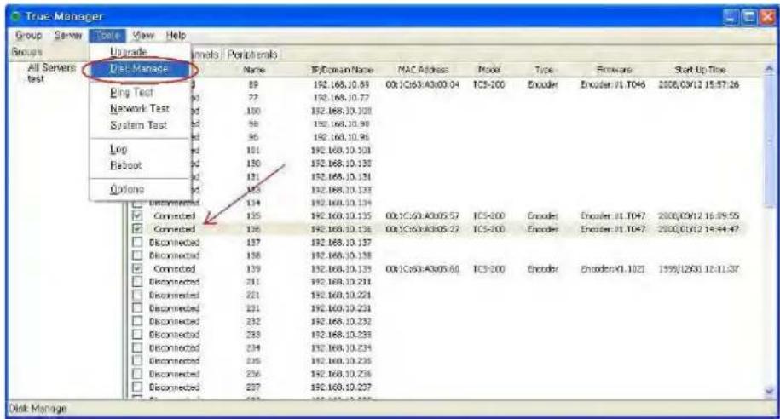Switch to the Peripherals tab

point(251,55)
